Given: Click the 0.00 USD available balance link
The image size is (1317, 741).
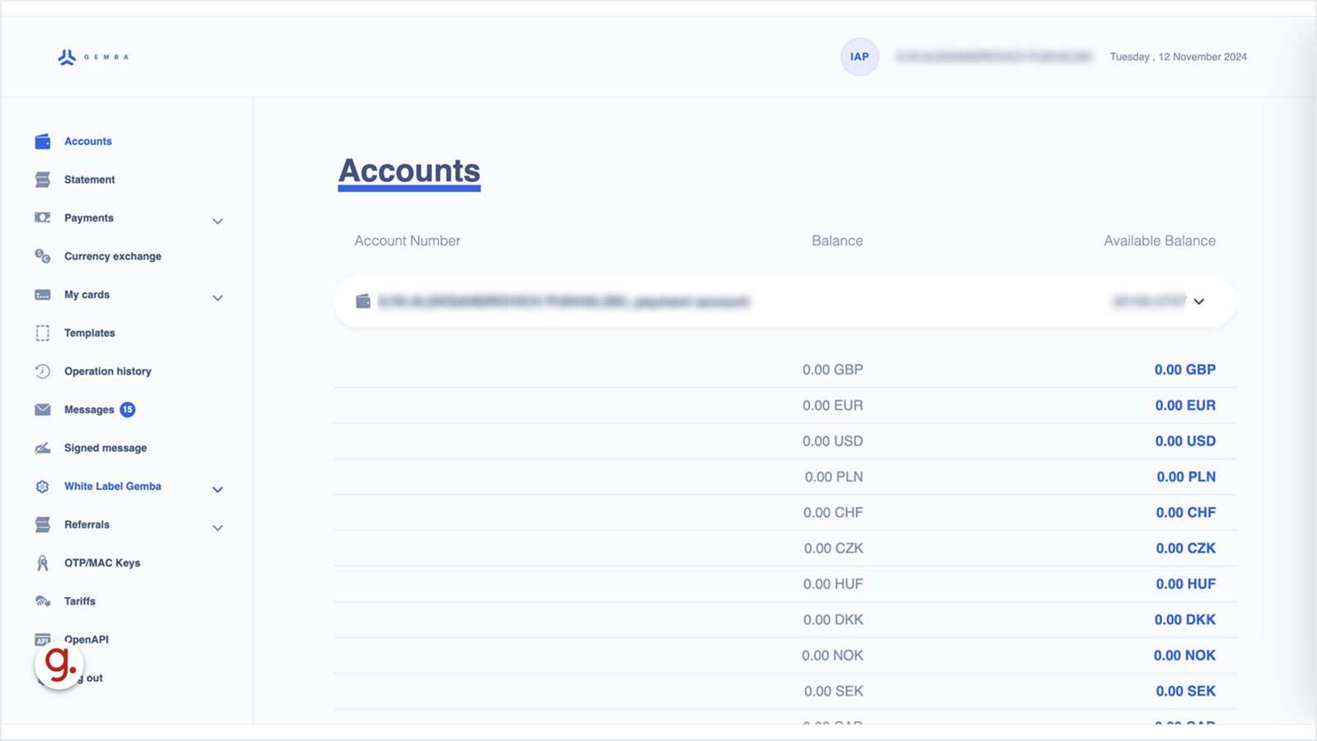Looking at the screenshot, I should click(x=1184, y=441).
